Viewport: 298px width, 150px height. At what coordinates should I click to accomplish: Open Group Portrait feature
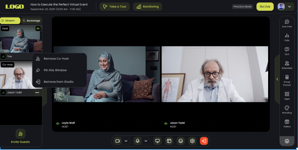(287, 81)
